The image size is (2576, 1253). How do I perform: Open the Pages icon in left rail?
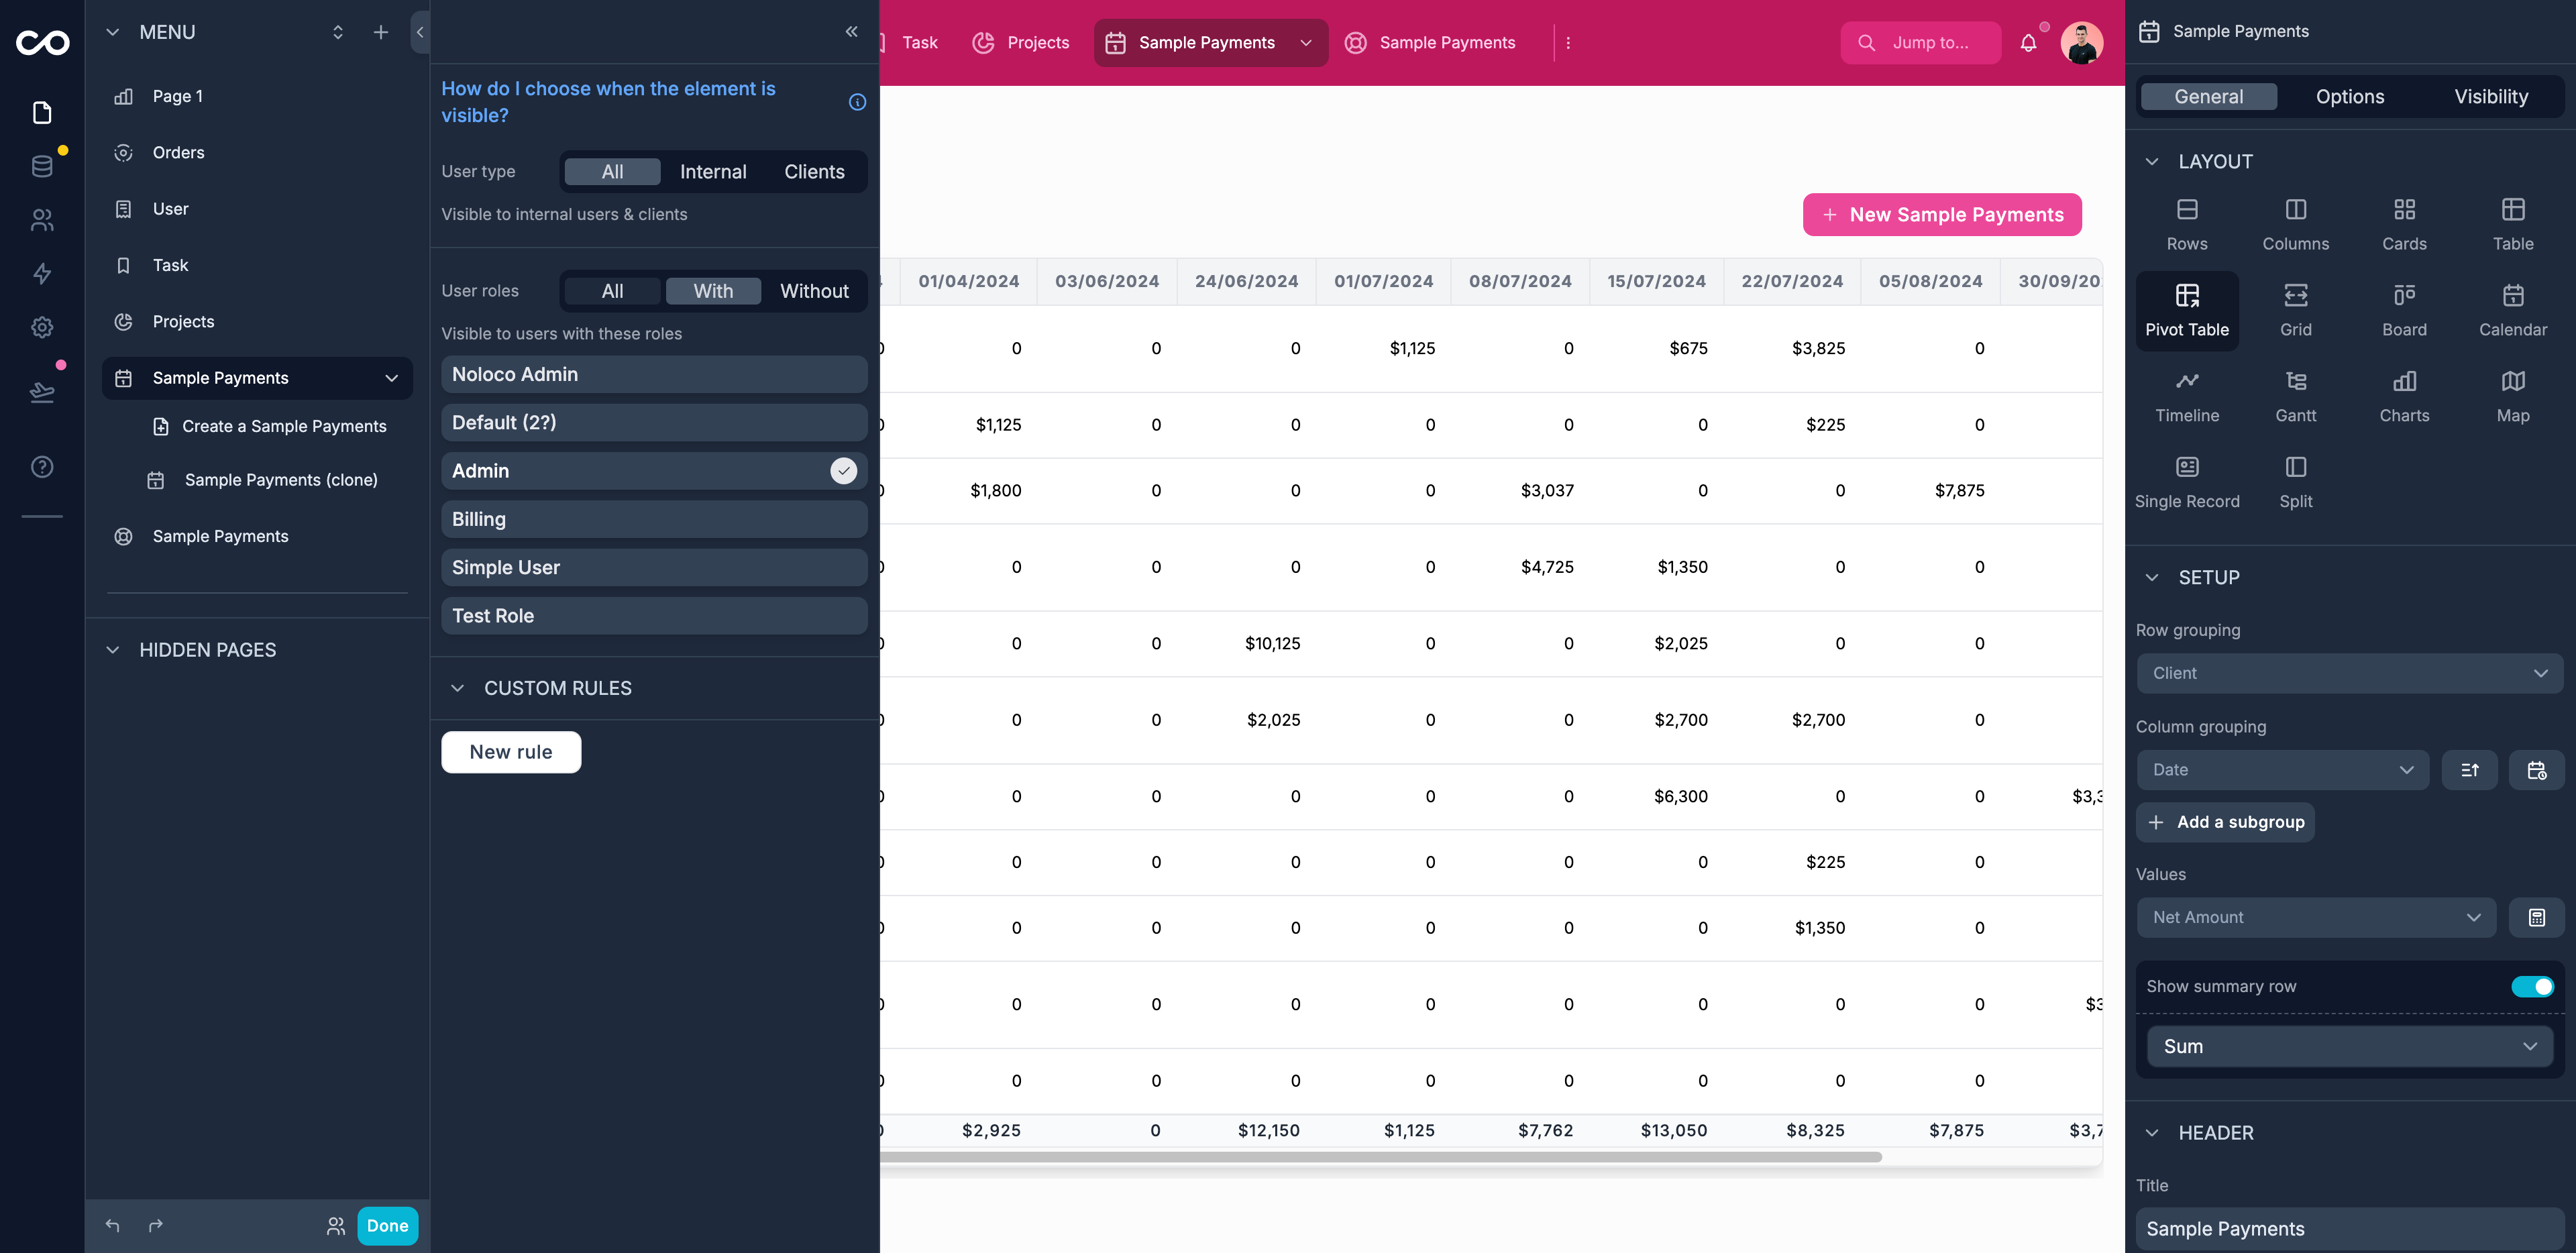[42, 112]
